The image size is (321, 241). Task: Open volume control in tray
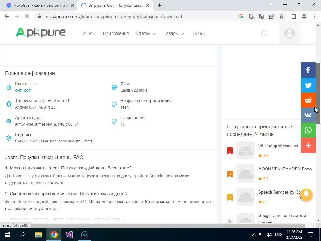[x=269, y=235]
